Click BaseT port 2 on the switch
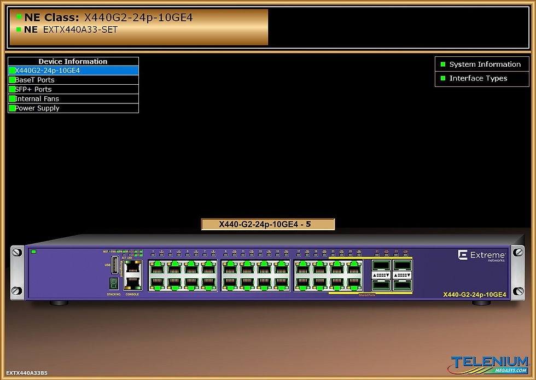This screenshot has width=536, height=380. pyautogui.click(x=157, y=283)
